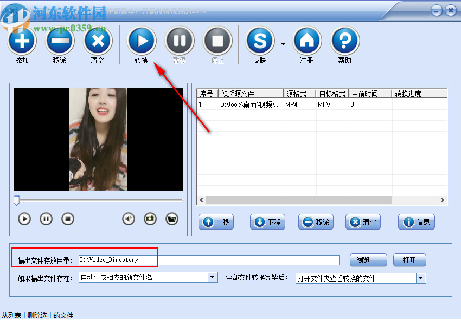The image size is (461, 320).
Task: Click the 当前时间 column header
Action: [370, 94]
